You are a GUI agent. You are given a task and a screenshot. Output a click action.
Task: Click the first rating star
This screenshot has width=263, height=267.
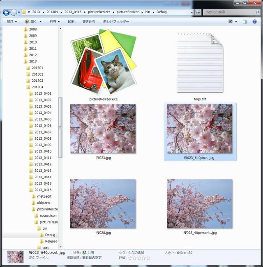click(x=130, y=258)
